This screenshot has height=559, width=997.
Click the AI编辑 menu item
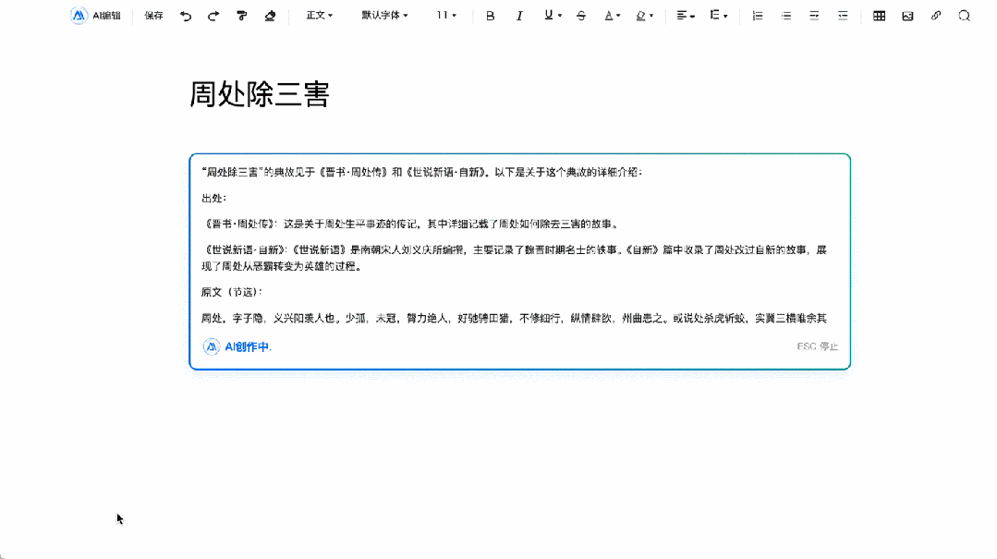[x=95, y=16]
